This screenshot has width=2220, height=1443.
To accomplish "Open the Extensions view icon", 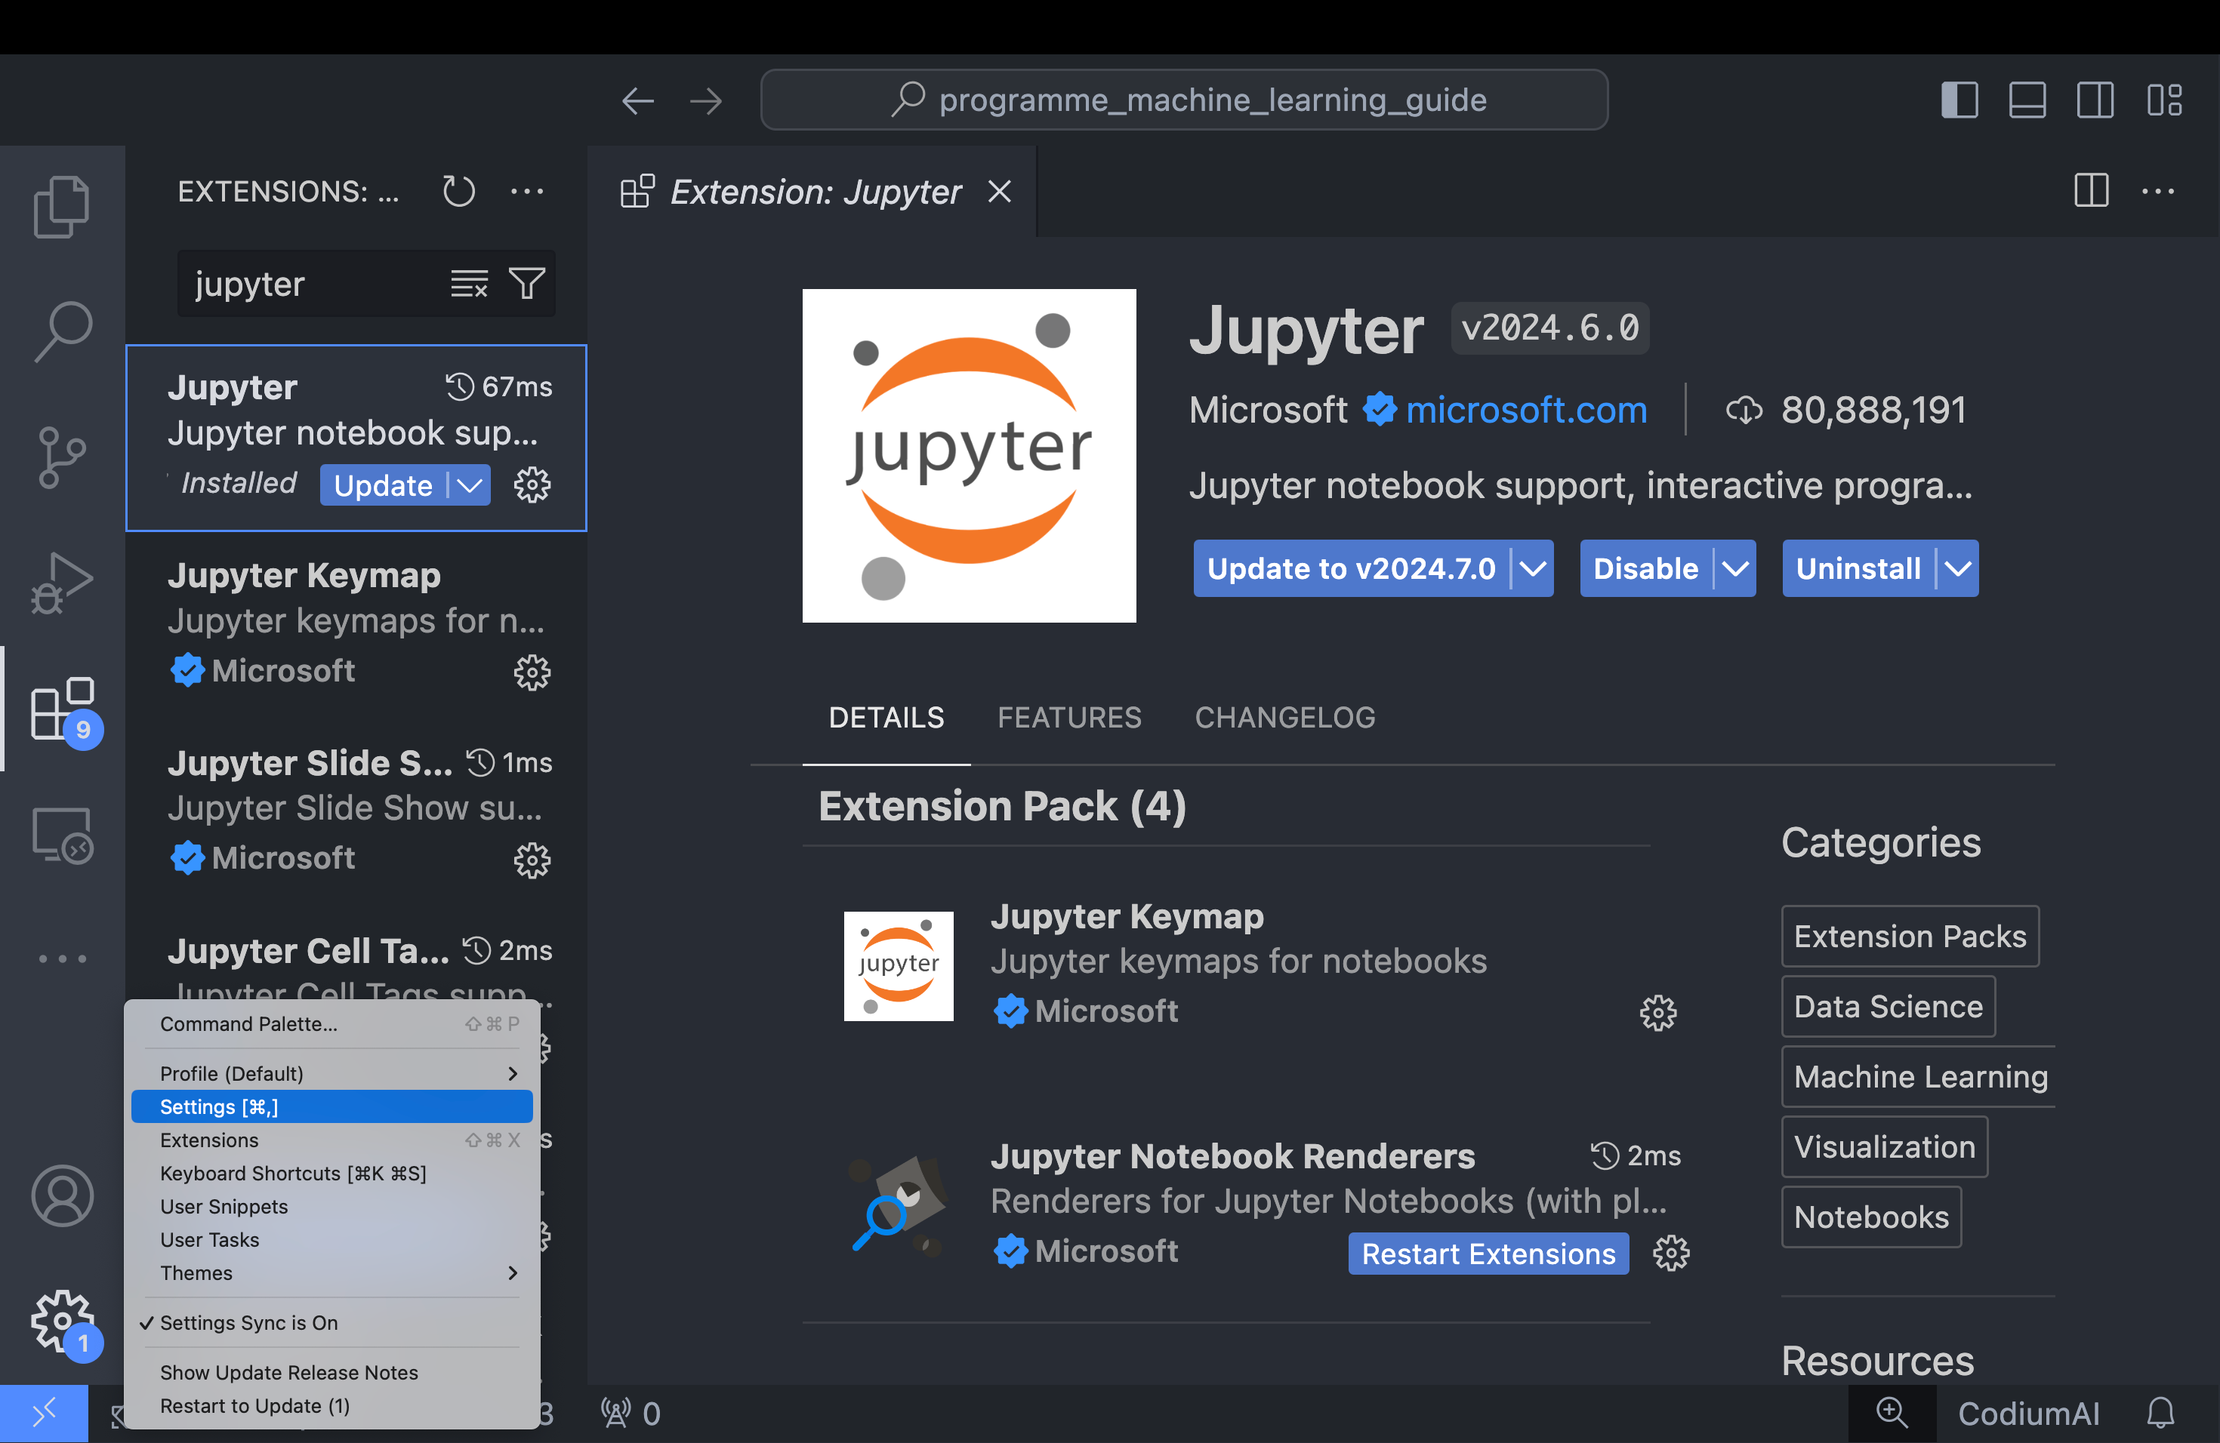I will tap(62, 709).
